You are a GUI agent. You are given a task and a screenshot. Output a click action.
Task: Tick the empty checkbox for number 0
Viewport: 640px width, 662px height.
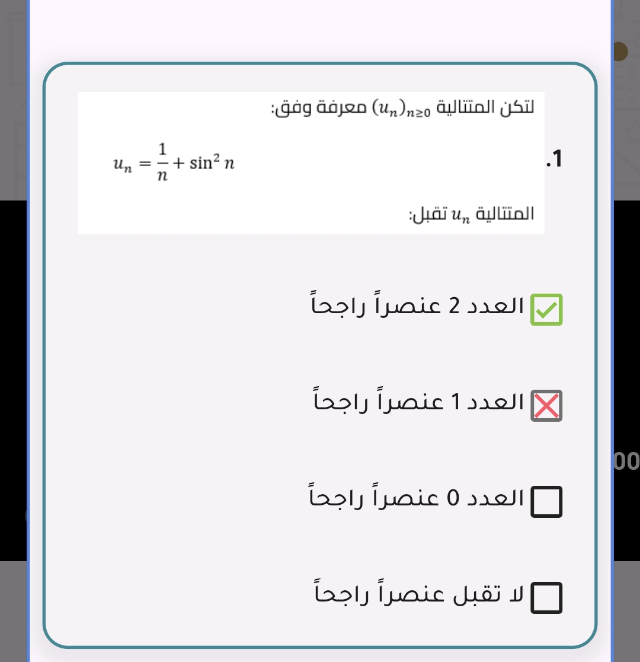tap(546, 502)
